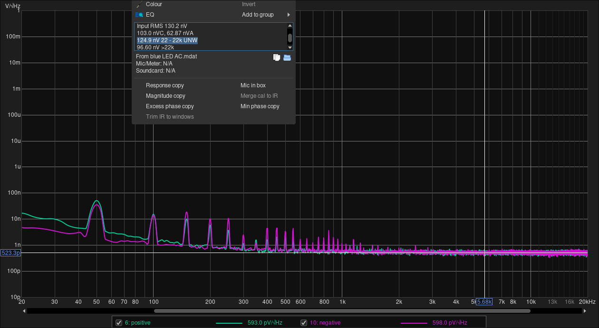Click the horizontal frequency scrollbar thumb

pyautogui.click(x=342, y=311)
